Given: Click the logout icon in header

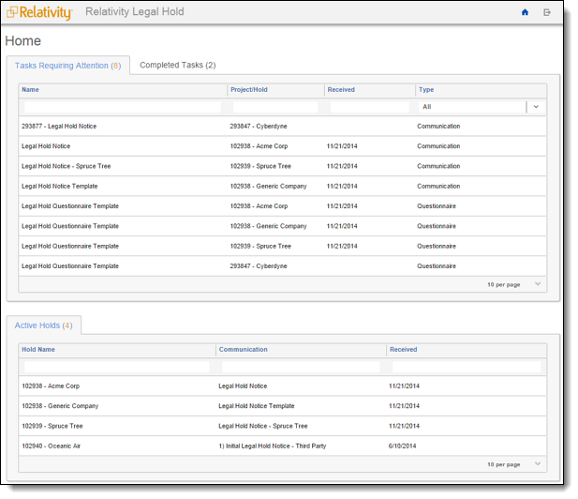Looking at the screenshot, I should (x=547, y=12).
